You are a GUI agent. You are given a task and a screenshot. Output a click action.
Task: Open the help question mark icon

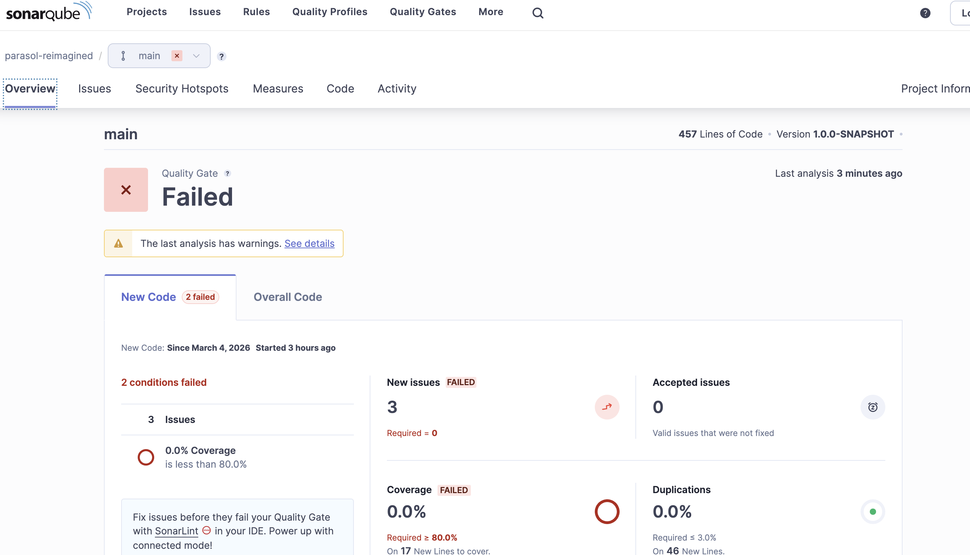925,13
